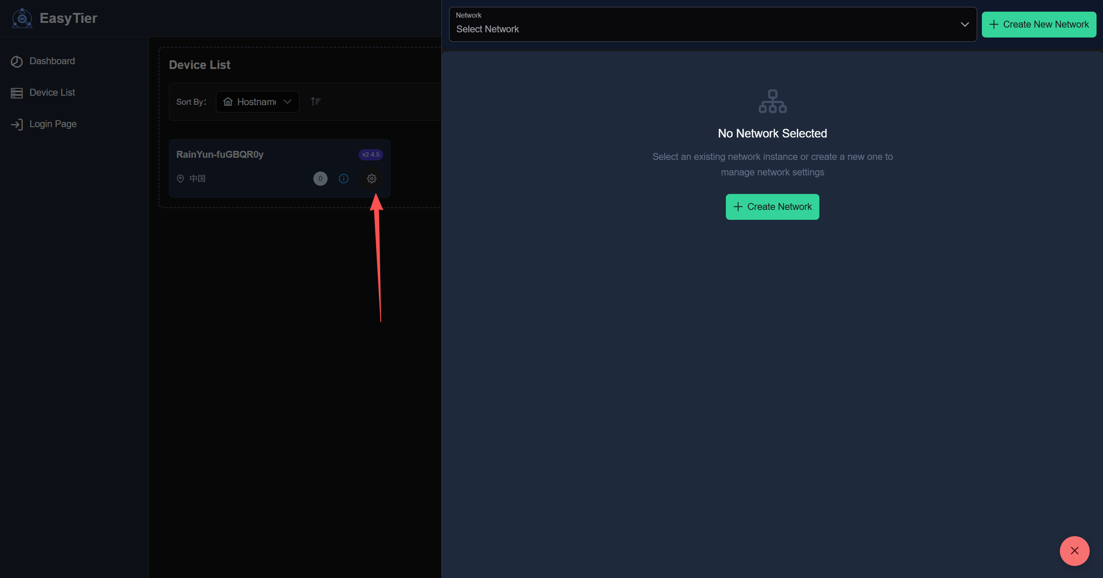1103x578 pixels.
Task: Click the Dashboard pie chart icon
Action: click(17, 62)
